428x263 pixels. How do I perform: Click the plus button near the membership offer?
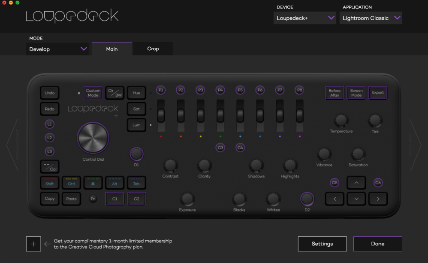click(33, 244)
